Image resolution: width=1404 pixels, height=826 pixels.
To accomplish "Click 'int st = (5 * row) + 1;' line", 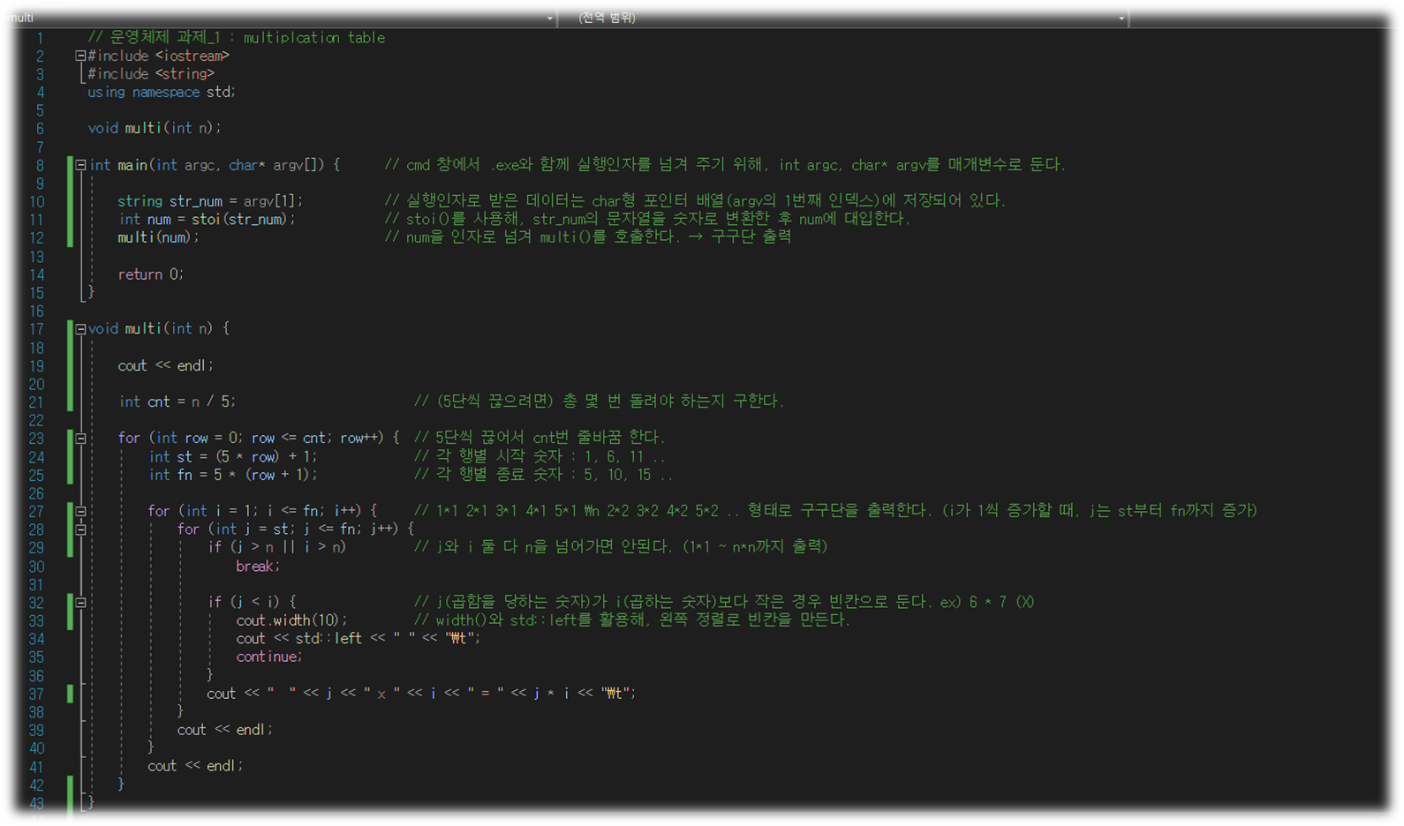I will (232, 456).
